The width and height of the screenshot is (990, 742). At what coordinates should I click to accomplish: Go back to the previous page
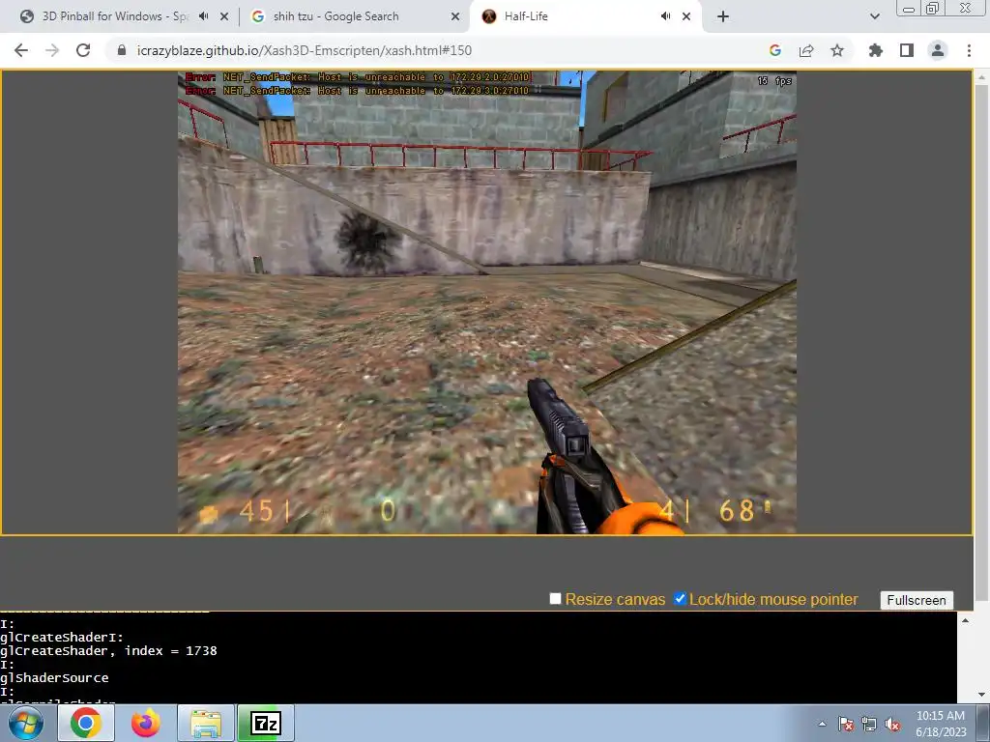pos(21,50)
